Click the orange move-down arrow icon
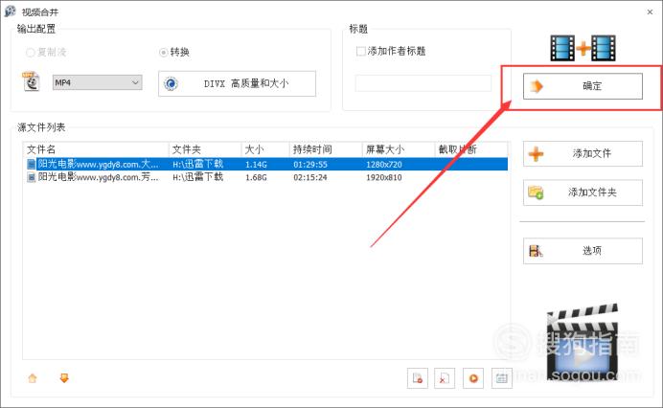Viewport: 663px width, 408px height. click(x=64, y=378)
